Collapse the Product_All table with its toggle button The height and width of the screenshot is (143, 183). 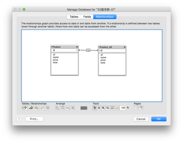click(x=125, y=47)
